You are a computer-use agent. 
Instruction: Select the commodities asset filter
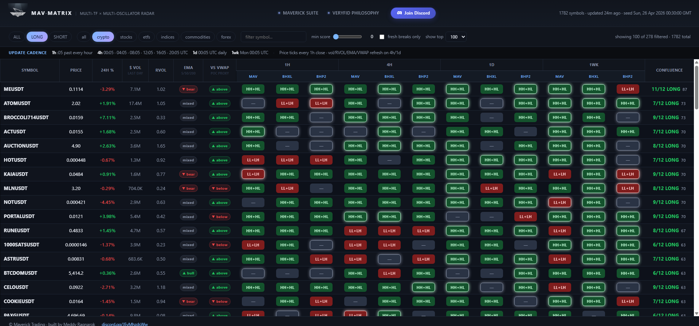click(198, 37)
